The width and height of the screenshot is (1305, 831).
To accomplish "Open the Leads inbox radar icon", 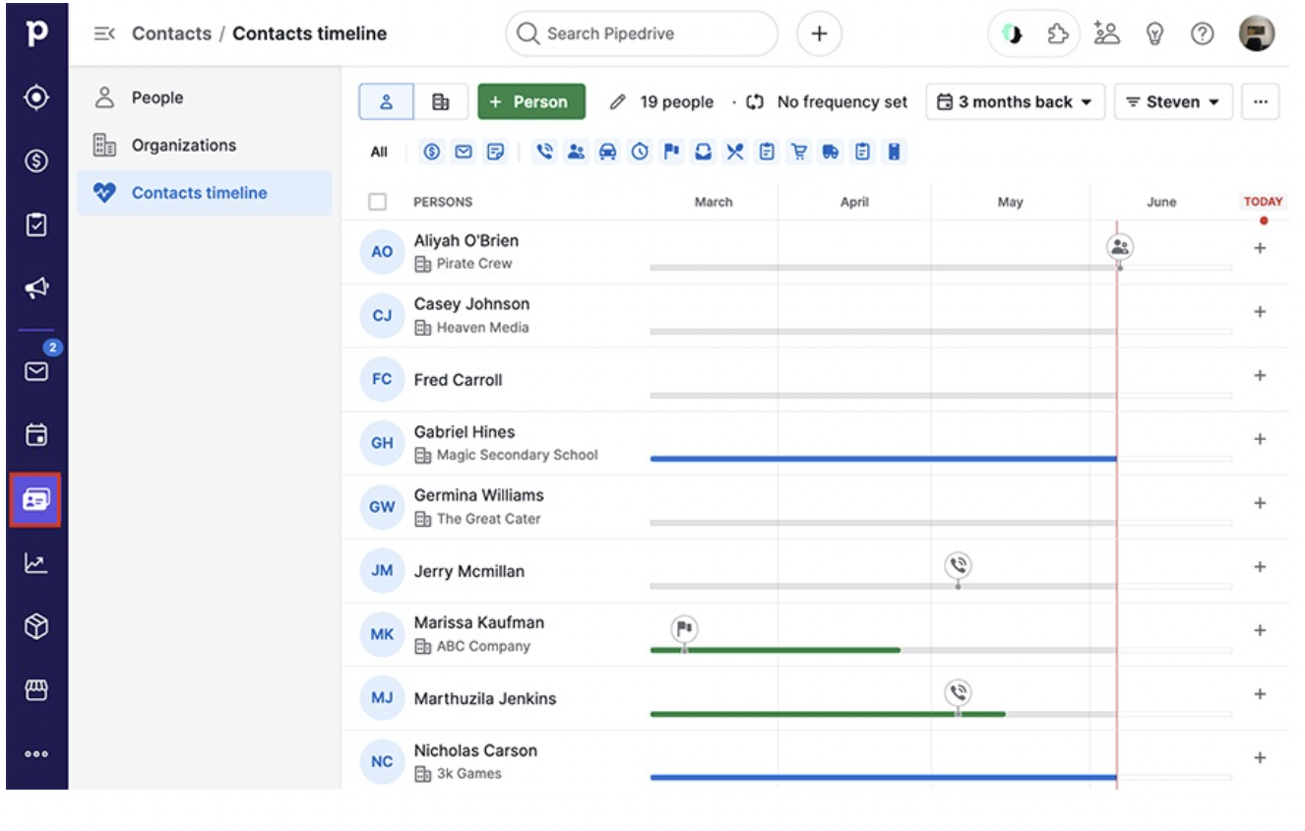I will pos(36,97).
